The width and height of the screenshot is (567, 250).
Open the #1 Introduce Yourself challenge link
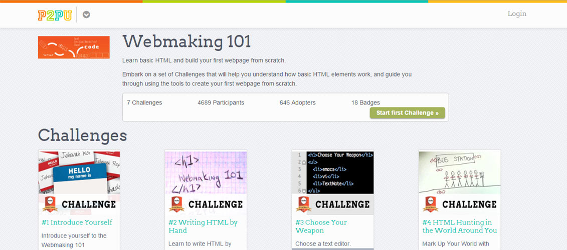point(77,222)
